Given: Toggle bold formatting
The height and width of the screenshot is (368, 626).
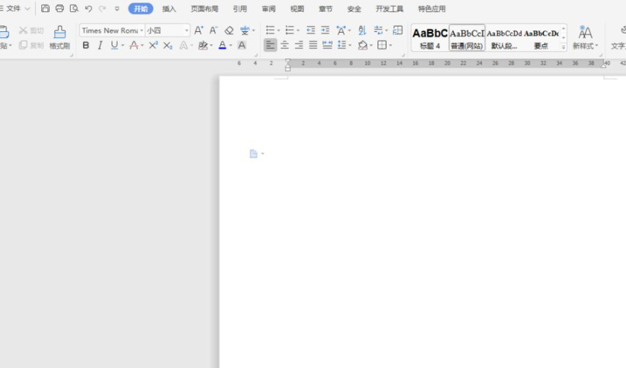Looking at the screenshot, I should (85, 46).
